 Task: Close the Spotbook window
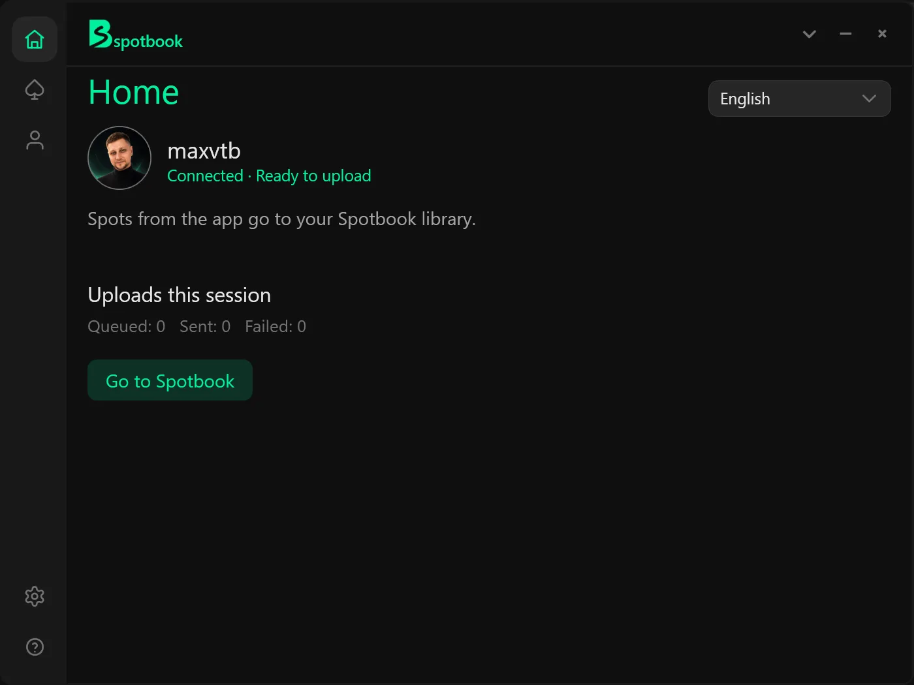pyautogui.click(x=882, y=34)
